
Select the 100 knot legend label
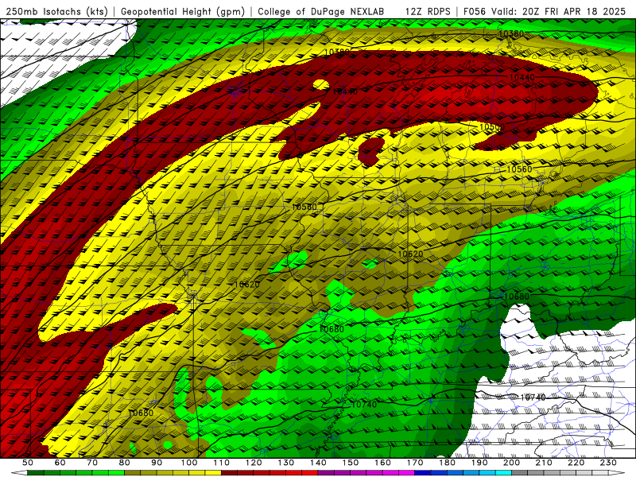tap(189, 463)
